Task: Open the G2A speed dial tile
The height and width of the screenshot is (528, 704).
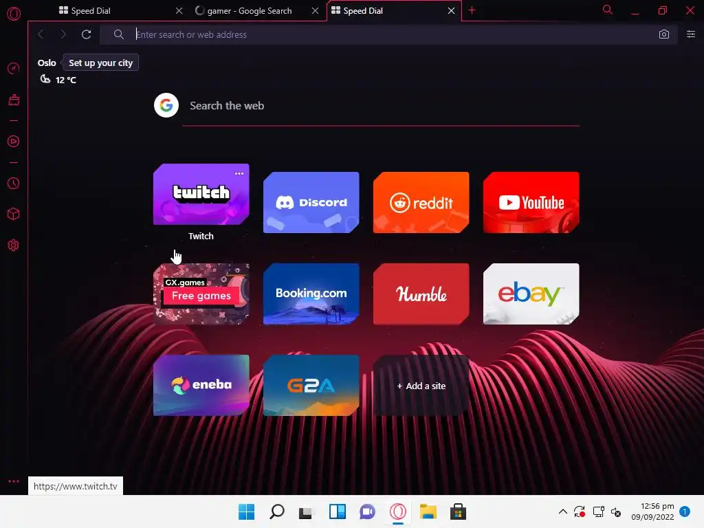Action: (311, 386)
